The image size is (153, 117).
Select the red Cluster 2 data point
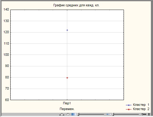(67, 78)
